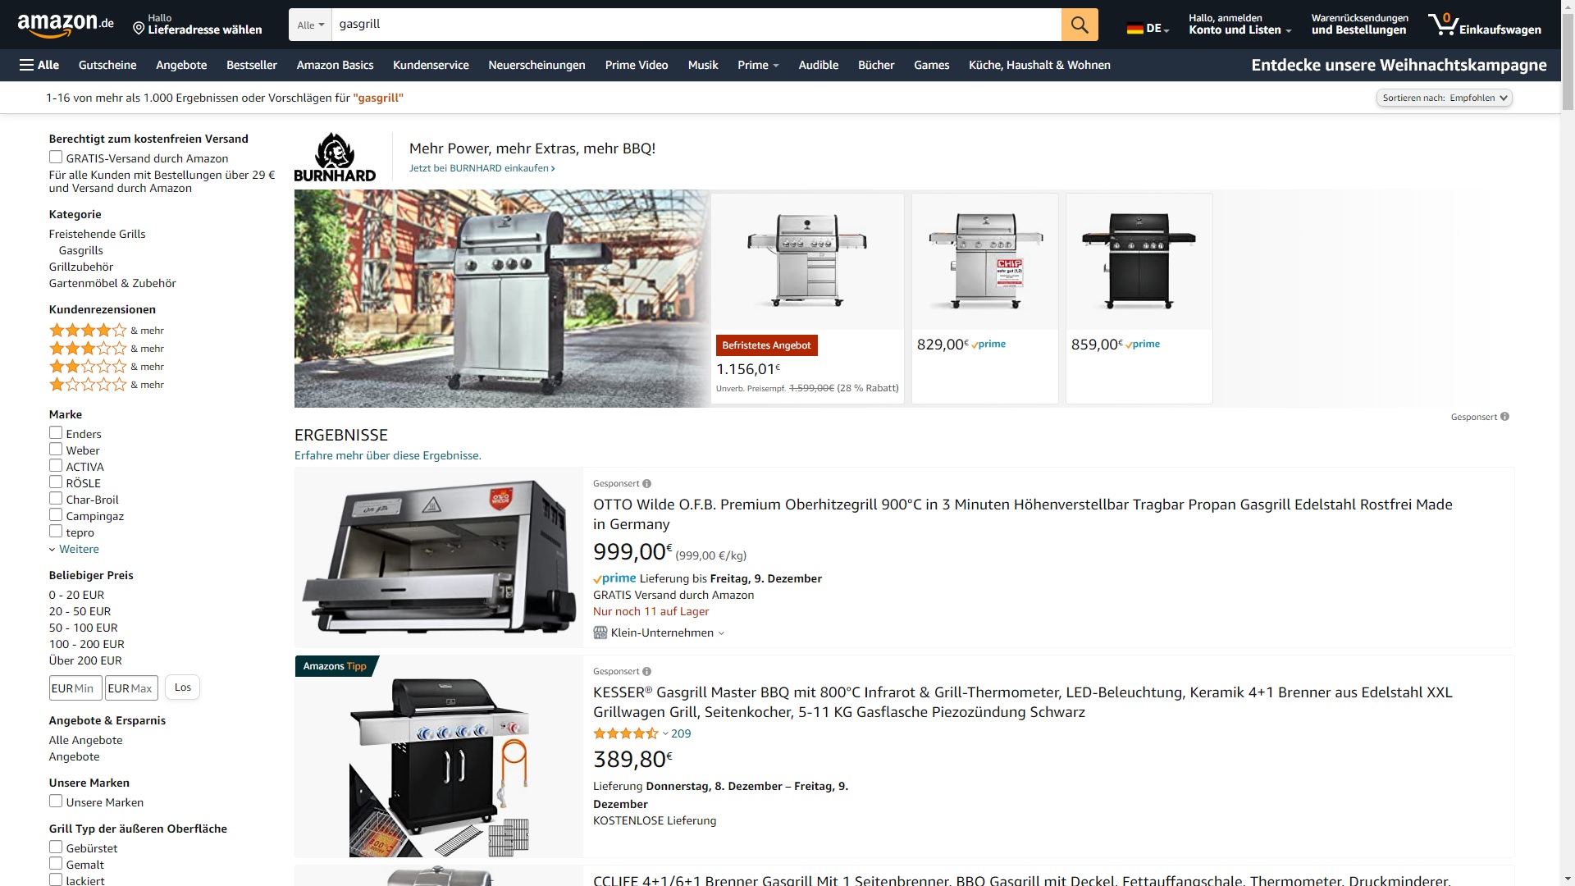This screenshot has width=1575, height=886.
Task: Click info icon beside OTTO Wilde Gesponsert
Action: [646, 484]
